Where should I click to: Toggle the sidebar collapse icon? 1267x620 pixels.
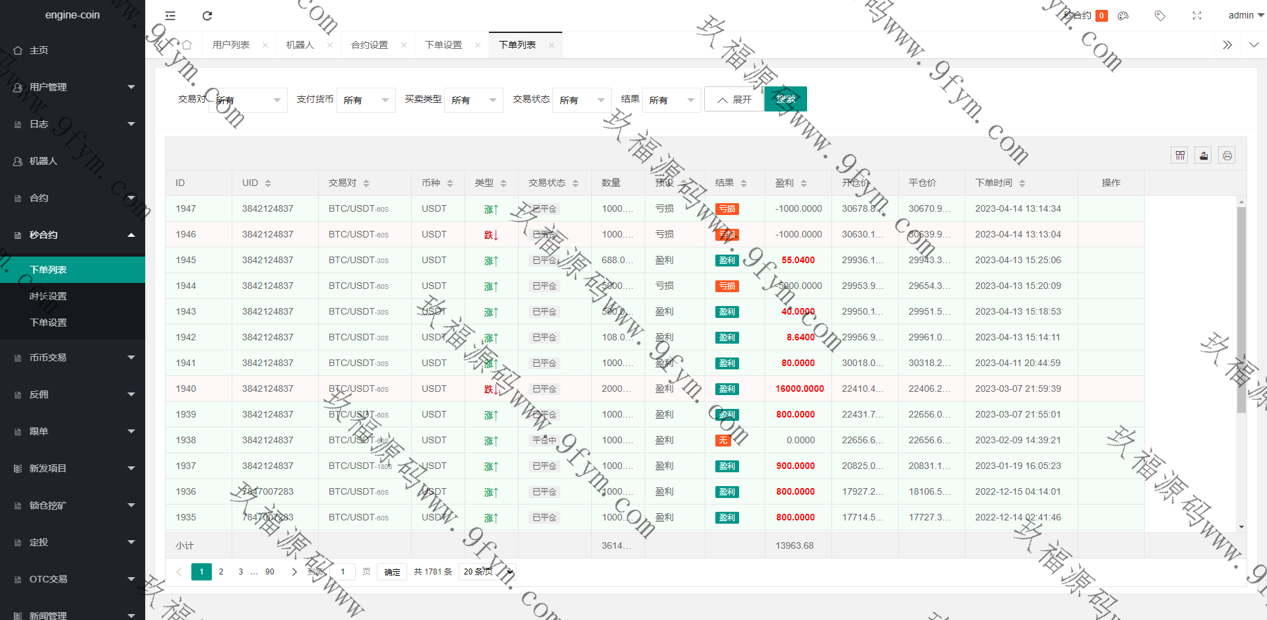coord(170,16)
